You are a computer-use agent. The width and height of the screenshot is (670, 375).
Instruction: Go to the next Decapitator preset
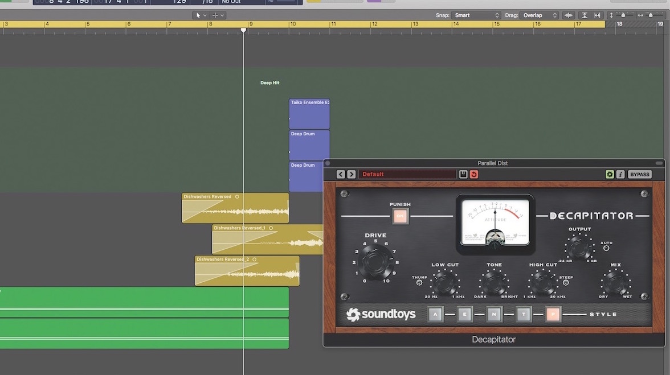(351, 174)
